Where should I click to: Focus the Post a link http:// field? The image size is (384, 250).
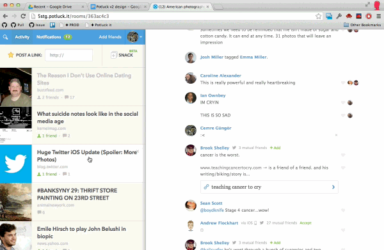[x=69, y=55]
